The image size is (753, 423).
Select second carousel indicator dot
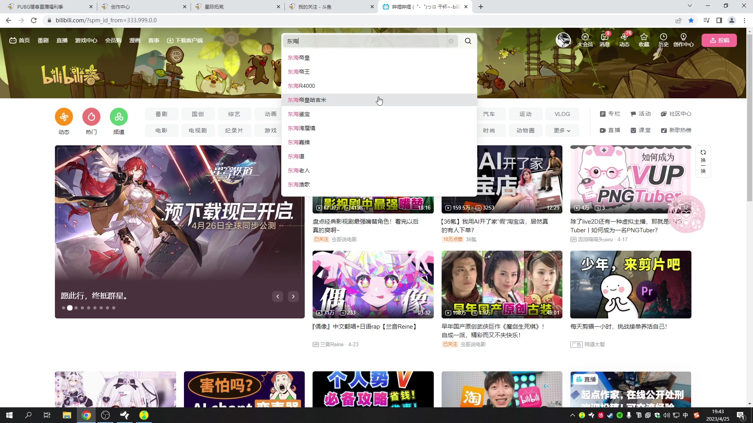[x=70, y=308]
